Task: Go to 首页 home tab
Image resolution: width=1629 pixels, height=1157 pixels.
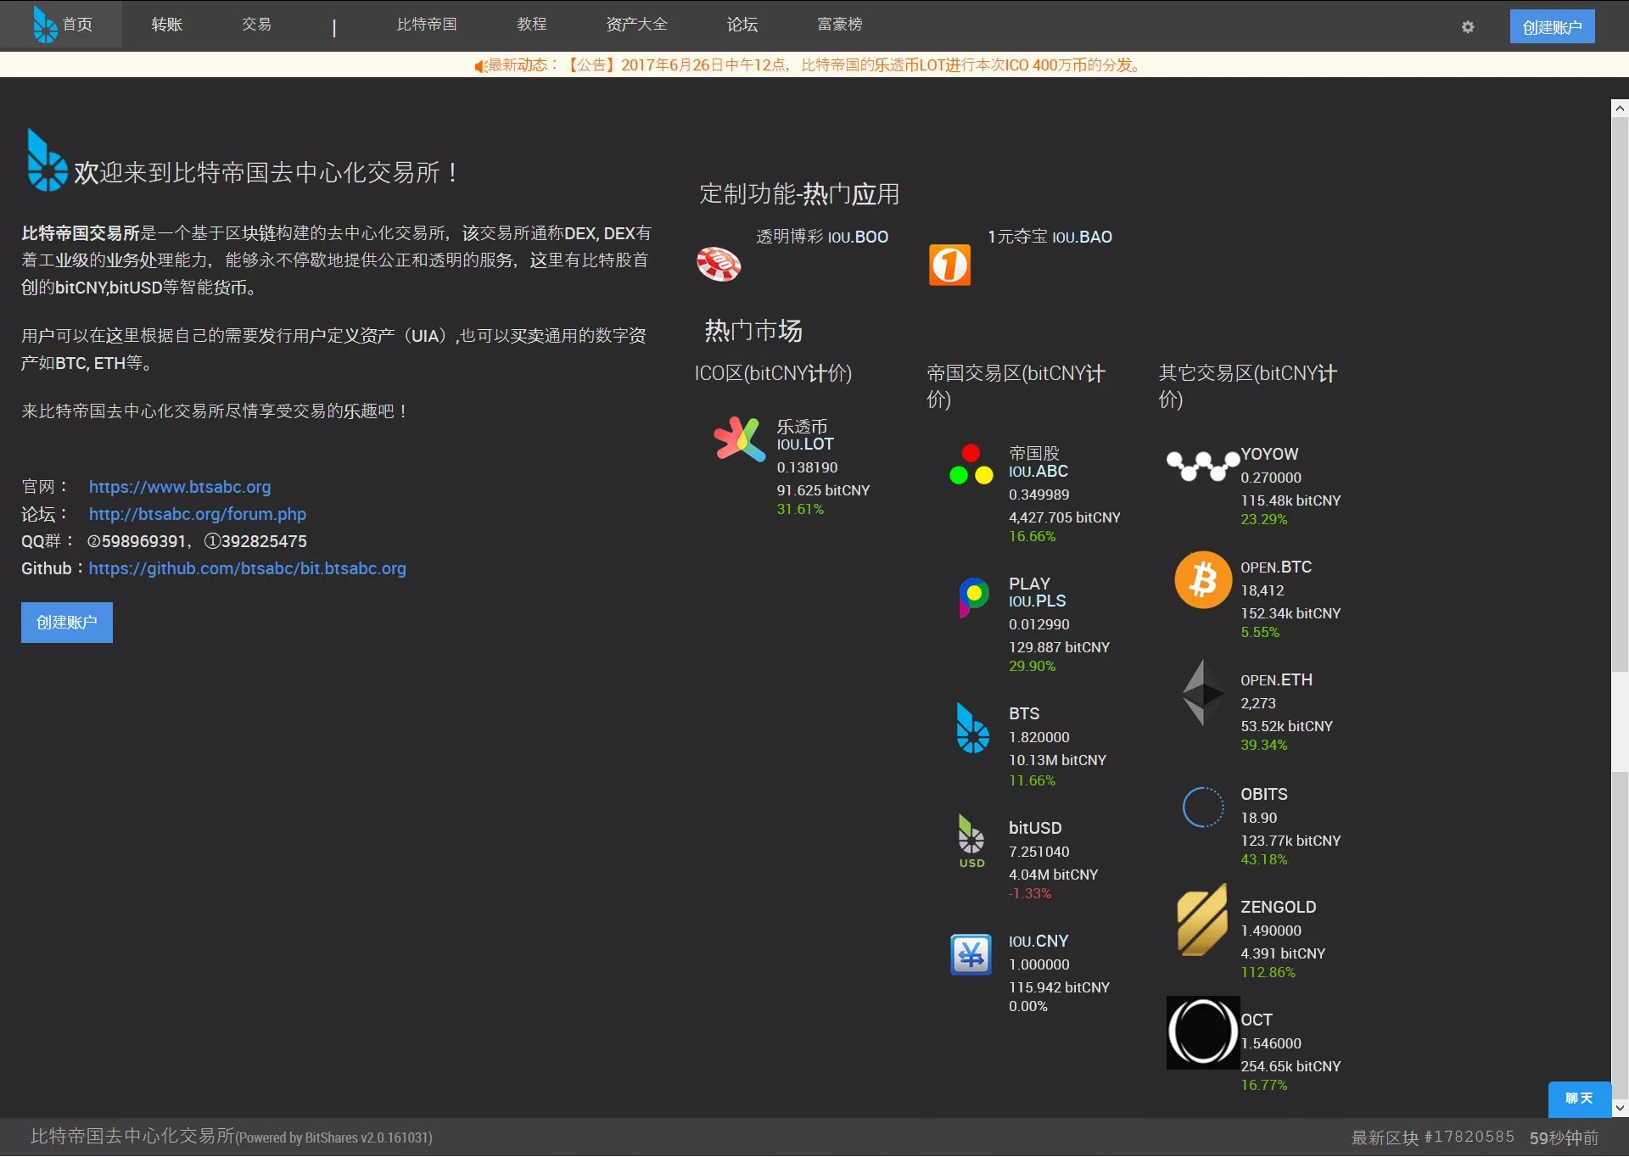Action: 61,25
